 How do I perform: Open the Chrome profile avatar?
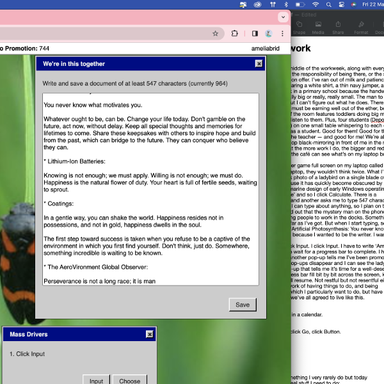269,33
